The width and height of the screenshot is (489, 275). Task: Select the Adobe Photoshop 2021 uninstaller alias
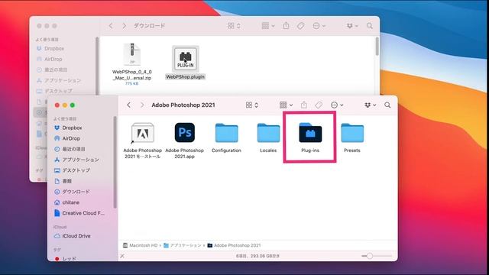point(143,133)
